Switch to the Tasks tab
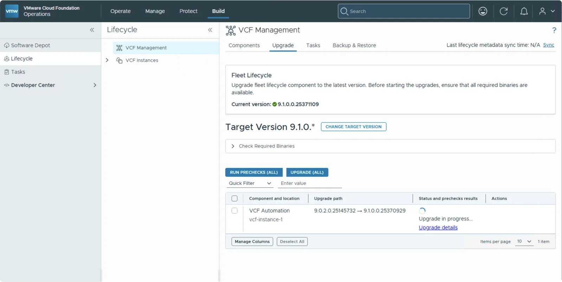 click(x=313, y=45)
